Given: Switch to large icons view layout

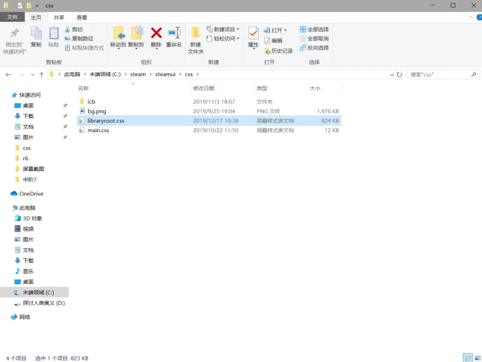Looking at the screenshot, I should (477, 358).
